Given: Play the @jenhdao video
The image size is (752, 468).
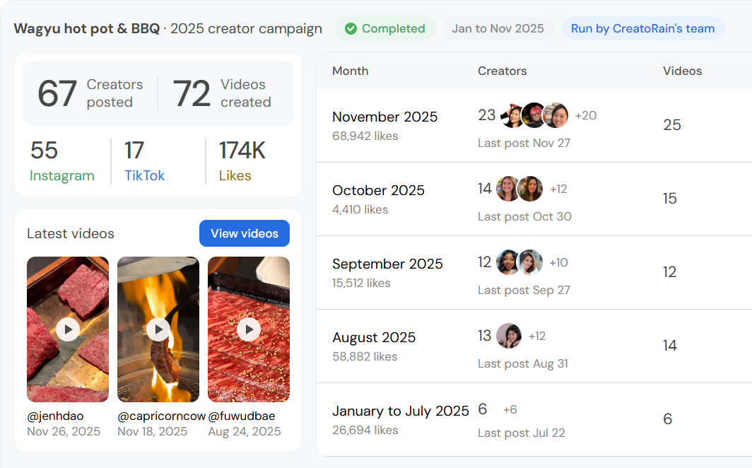Looking at the screenshot, I should (x=68, y=329).
